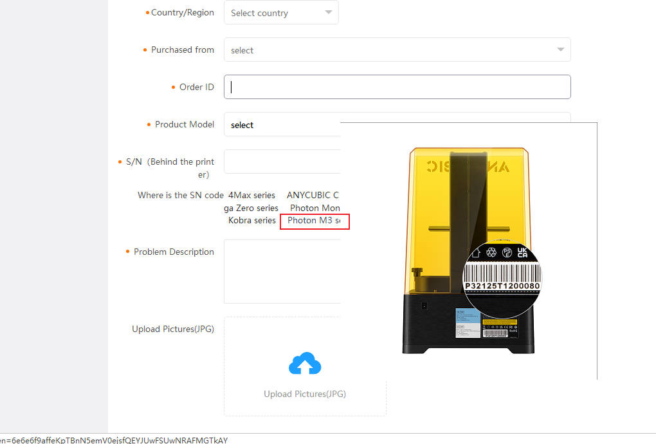Viewport: 656px width, 444px height.
Task: Click the Upload Pictures(JPG) caption
Action: 305,394
